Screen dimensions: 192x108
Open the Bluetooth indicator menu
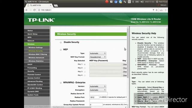tap(133, 2)
